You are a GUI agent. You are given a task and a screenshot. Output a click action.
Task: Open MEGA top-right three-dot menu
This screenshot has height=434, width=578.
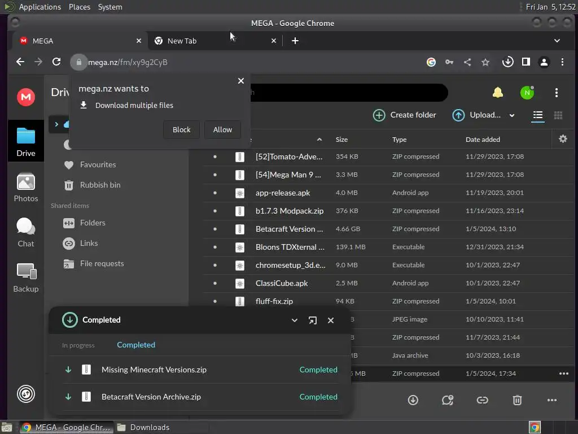(556, 93)
